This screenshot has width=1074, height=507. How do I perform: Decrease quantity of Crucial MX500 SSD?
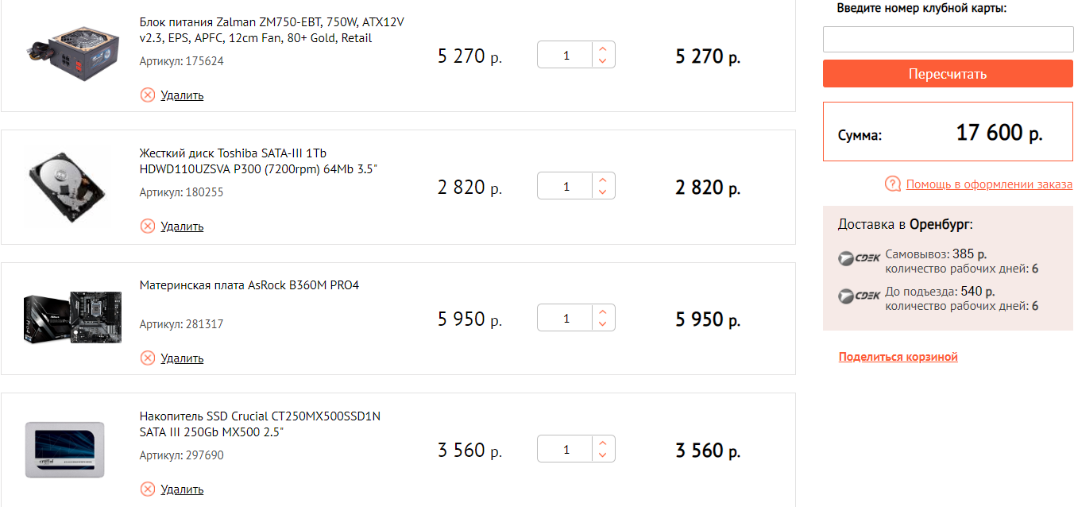[x=603, y=455]
